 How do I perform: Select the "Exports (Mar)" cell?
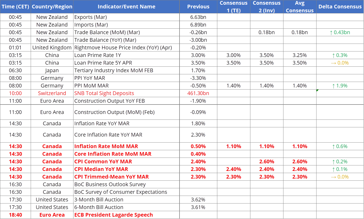coord(126,17)
